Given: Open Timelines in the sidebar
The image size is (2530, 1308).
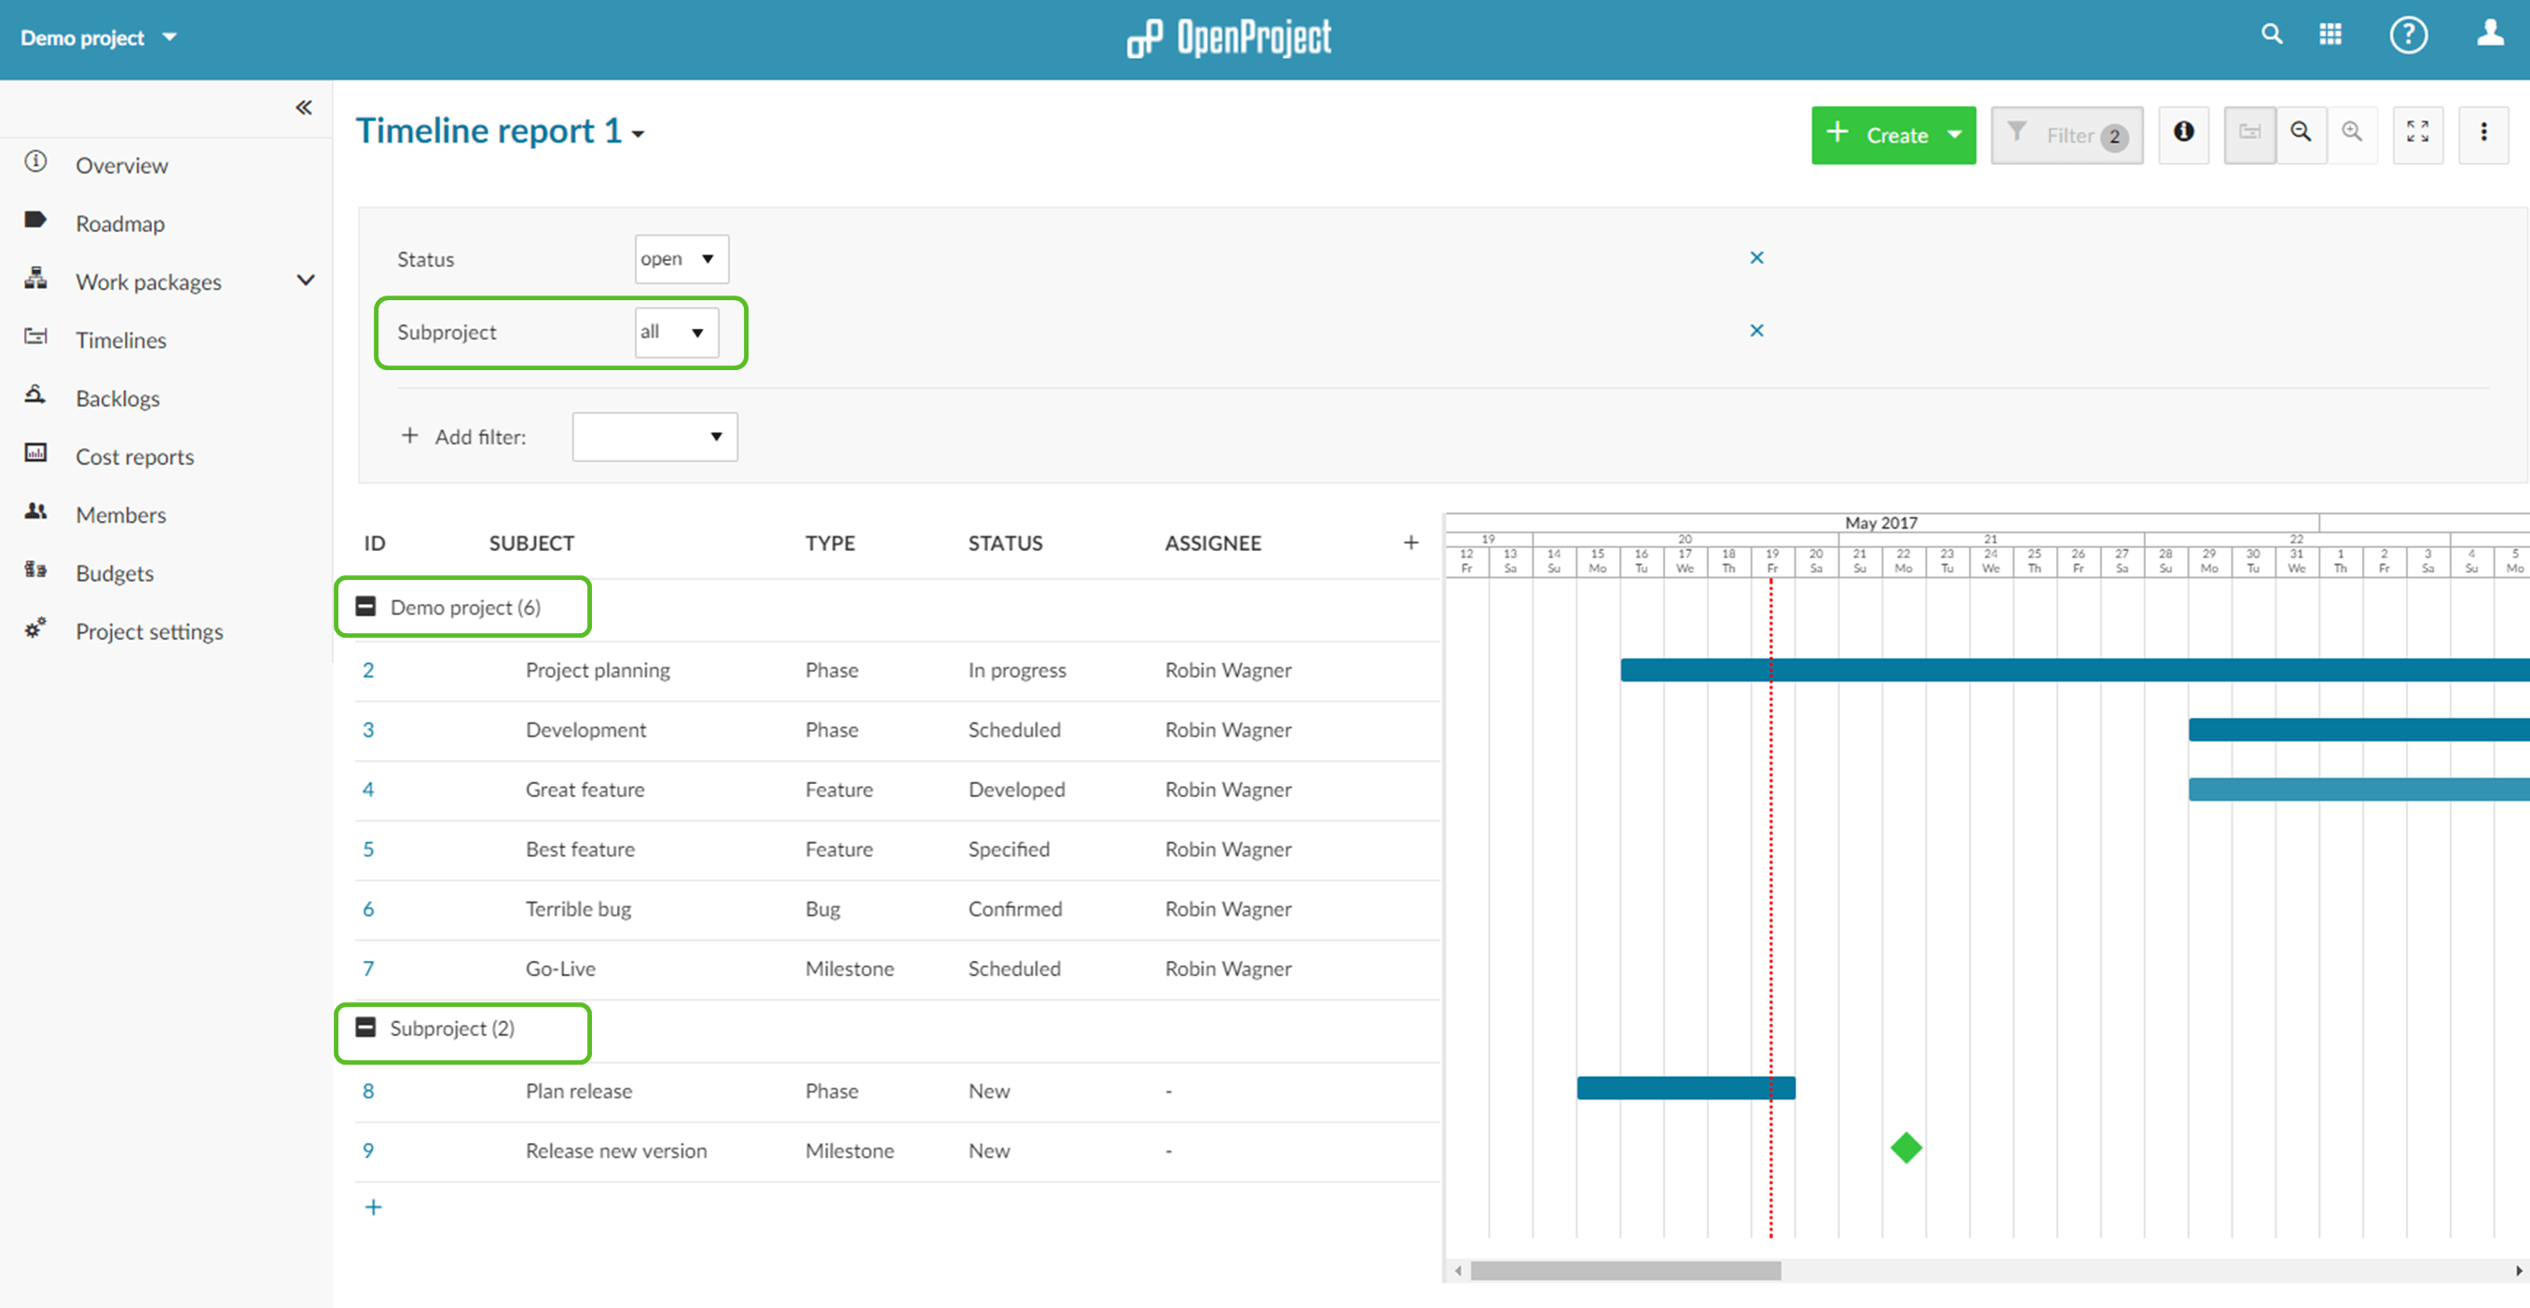Looking at the screenshot, I should click(121, 339).
